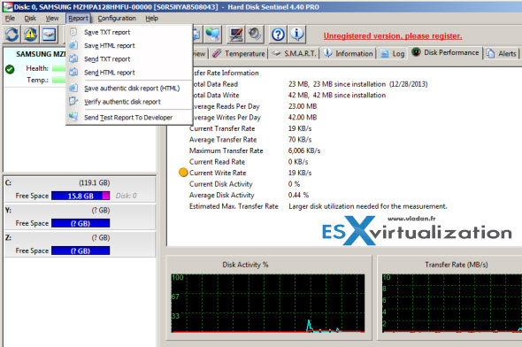
Task: Click the Y: drive header
Action: (80, 210)
